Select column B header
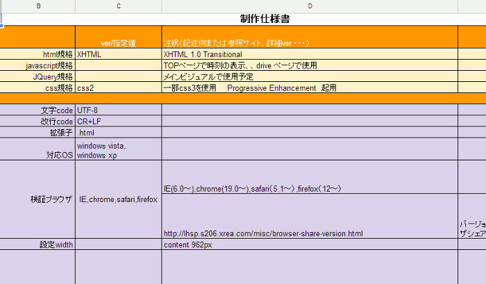This screenshot has width=486, height=284. [x=38, y=6]
